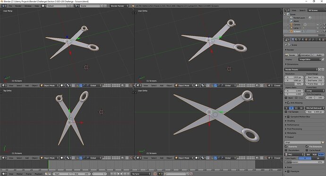Open the World properties tab

303,40
